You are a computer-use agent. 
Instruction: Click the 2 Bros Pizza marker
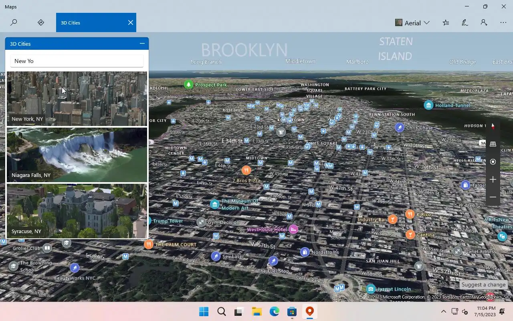pos(246,170)
